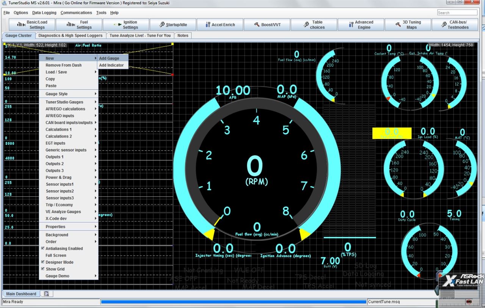Screen dimensions: 485x308
Task: Open the Tools menu
Action: 101,13
